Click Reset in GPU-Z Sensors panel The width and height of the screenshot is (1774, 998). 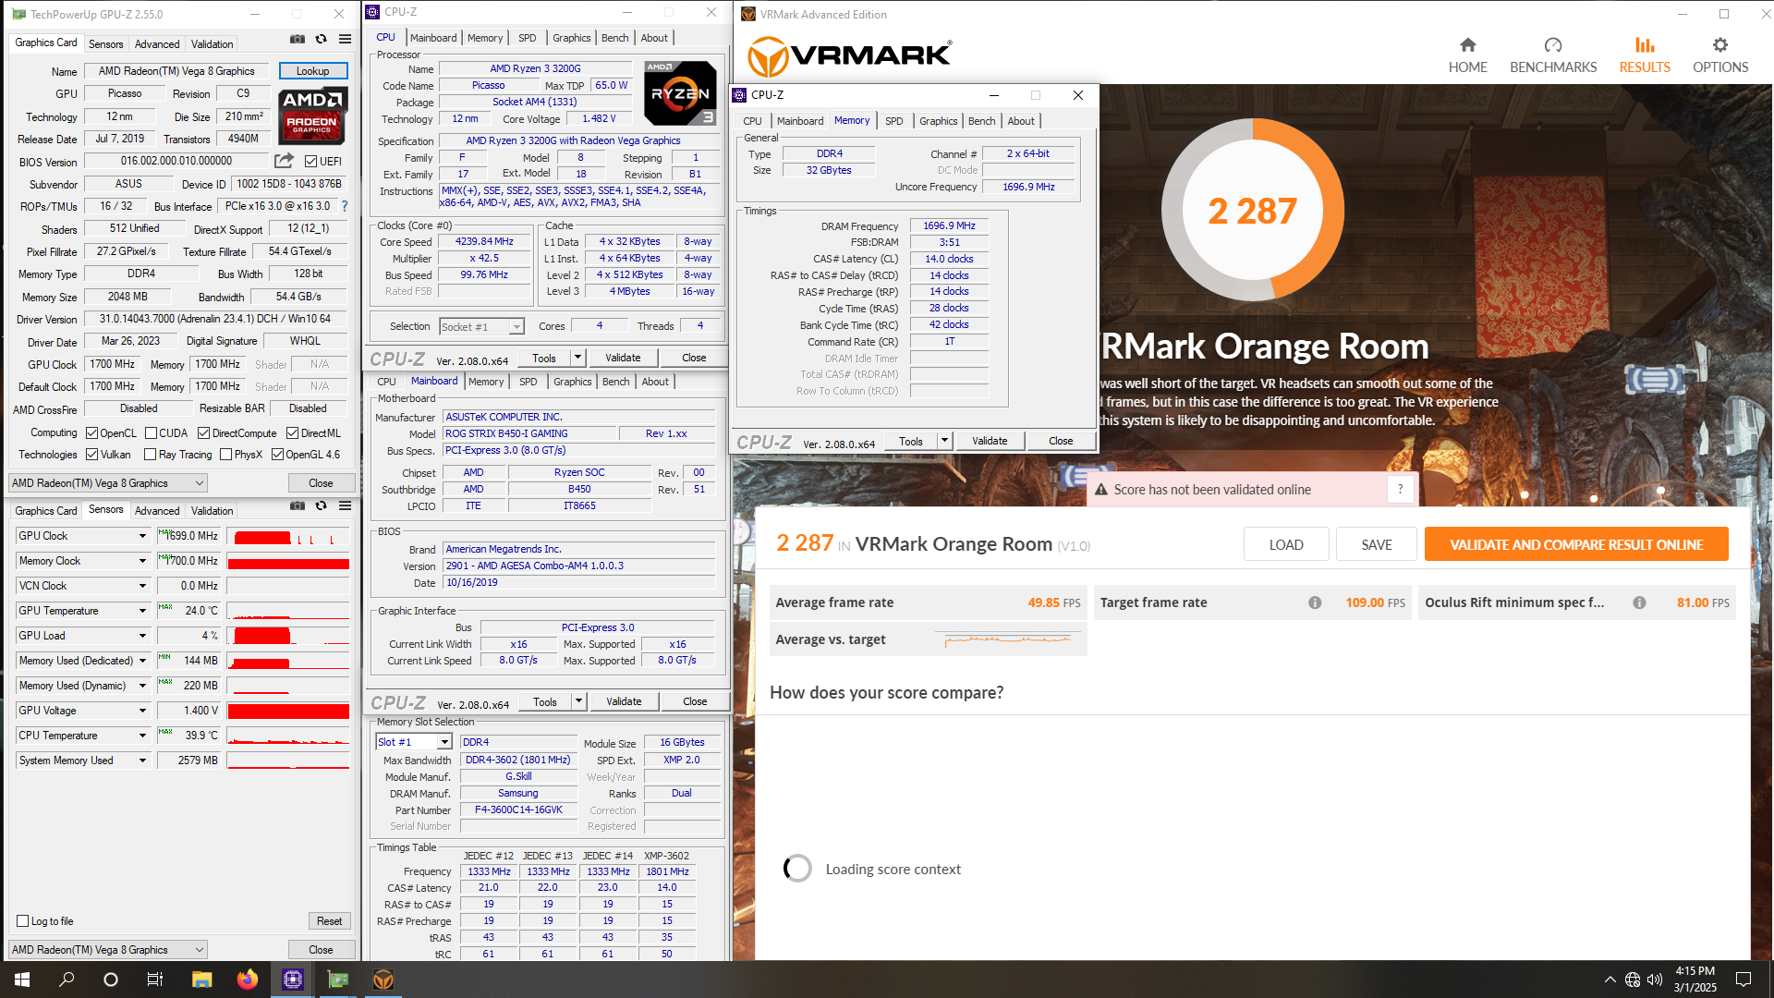329,921
